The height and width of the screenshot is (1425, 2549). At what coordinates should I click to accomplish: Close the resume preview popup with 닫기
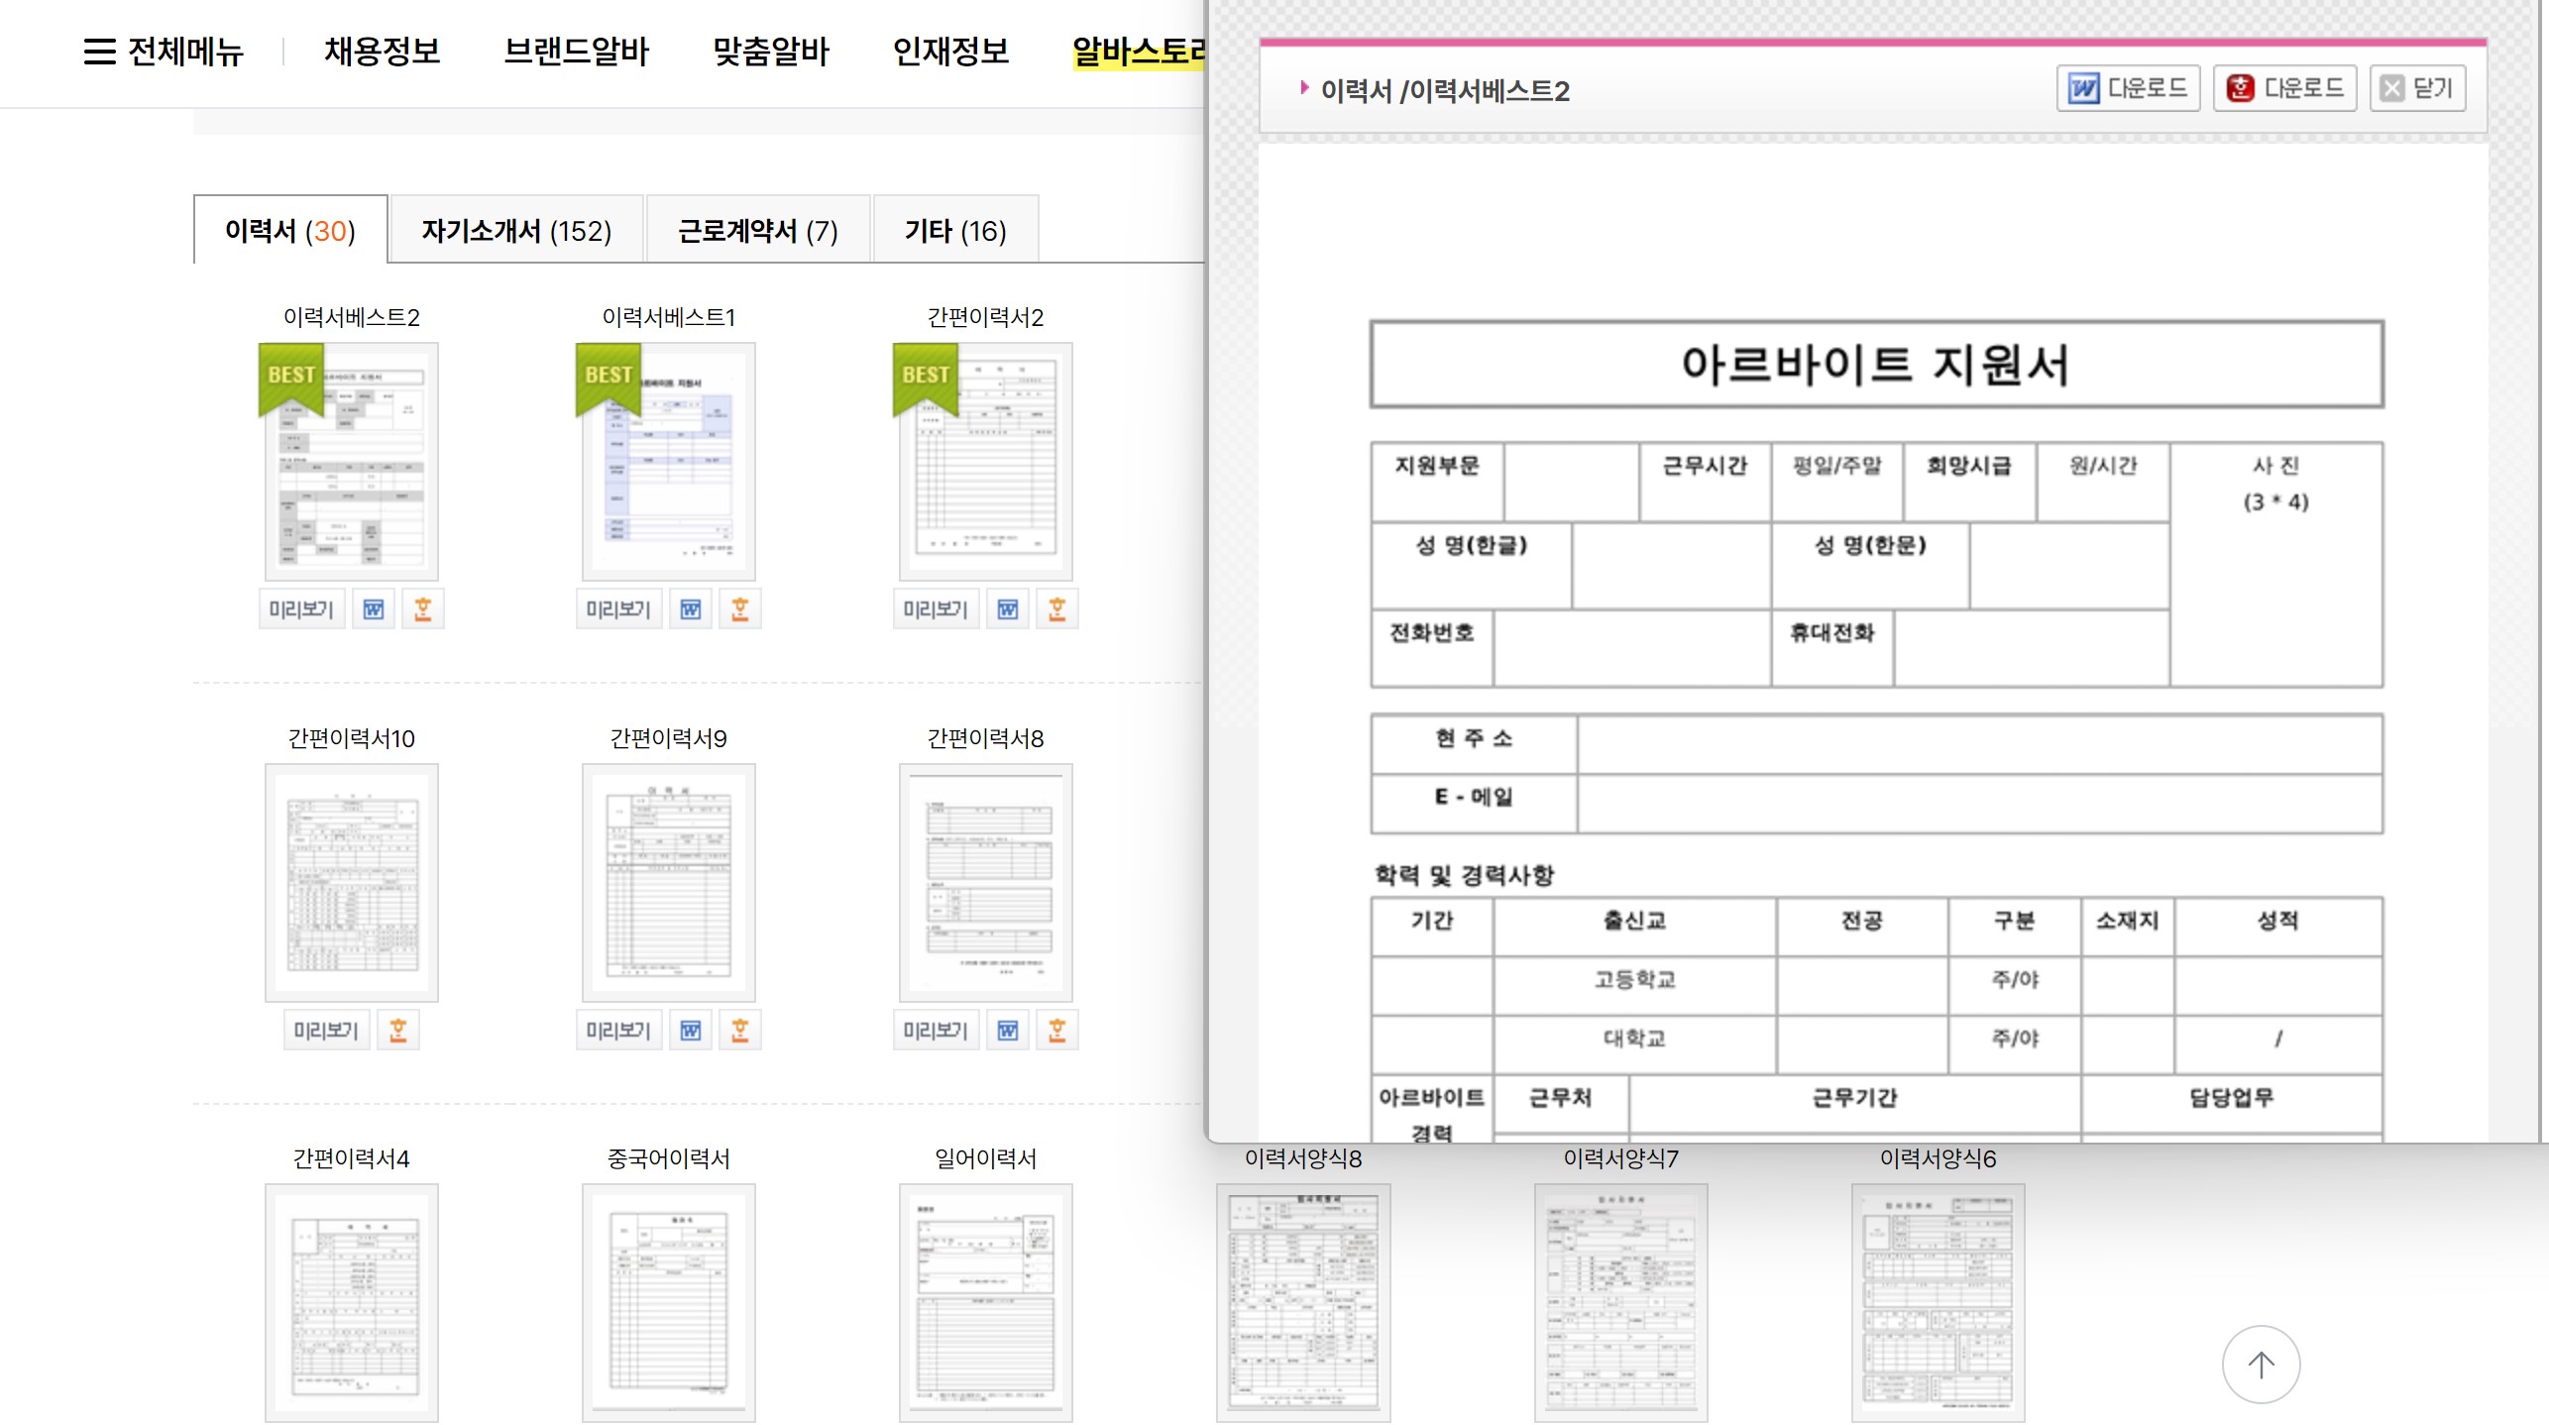pyautogui.click(x=2417, y=89)
